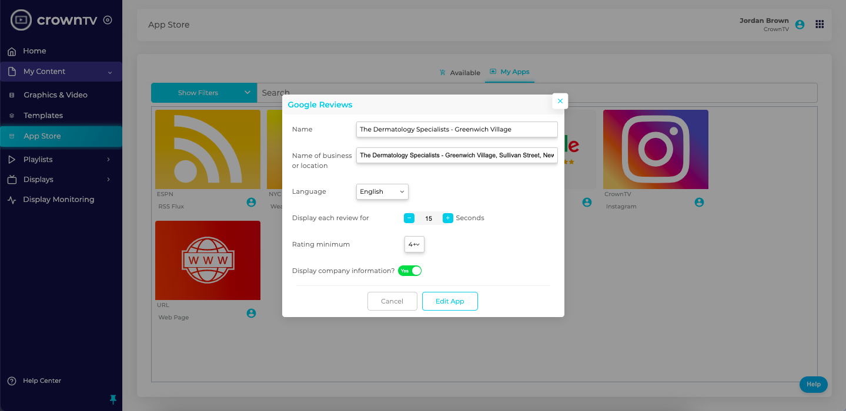Toggle Display company information switch
This screenshot has height=411, width=846.
410,271
